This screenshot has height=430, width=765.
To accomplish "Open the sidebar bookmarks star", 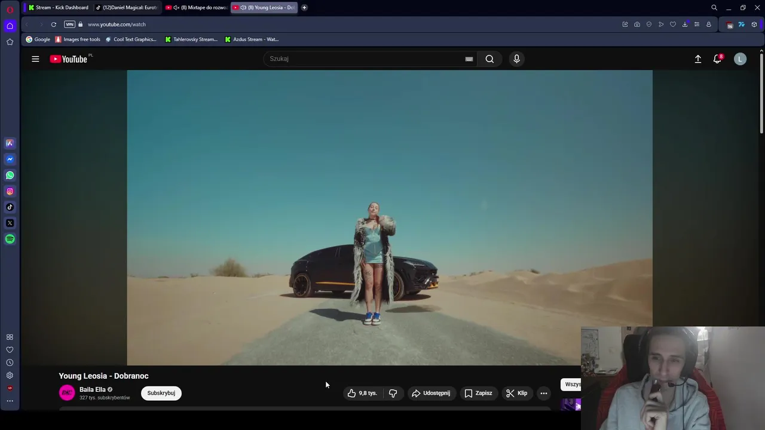I will (10, 42).
